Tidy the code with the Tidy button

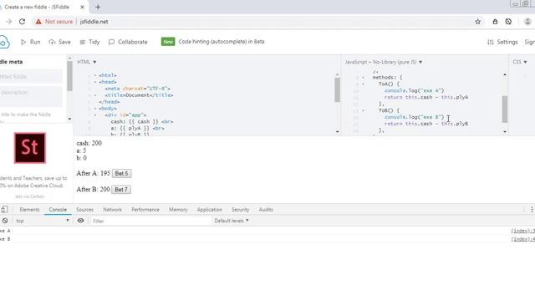[x=89, y=42]
